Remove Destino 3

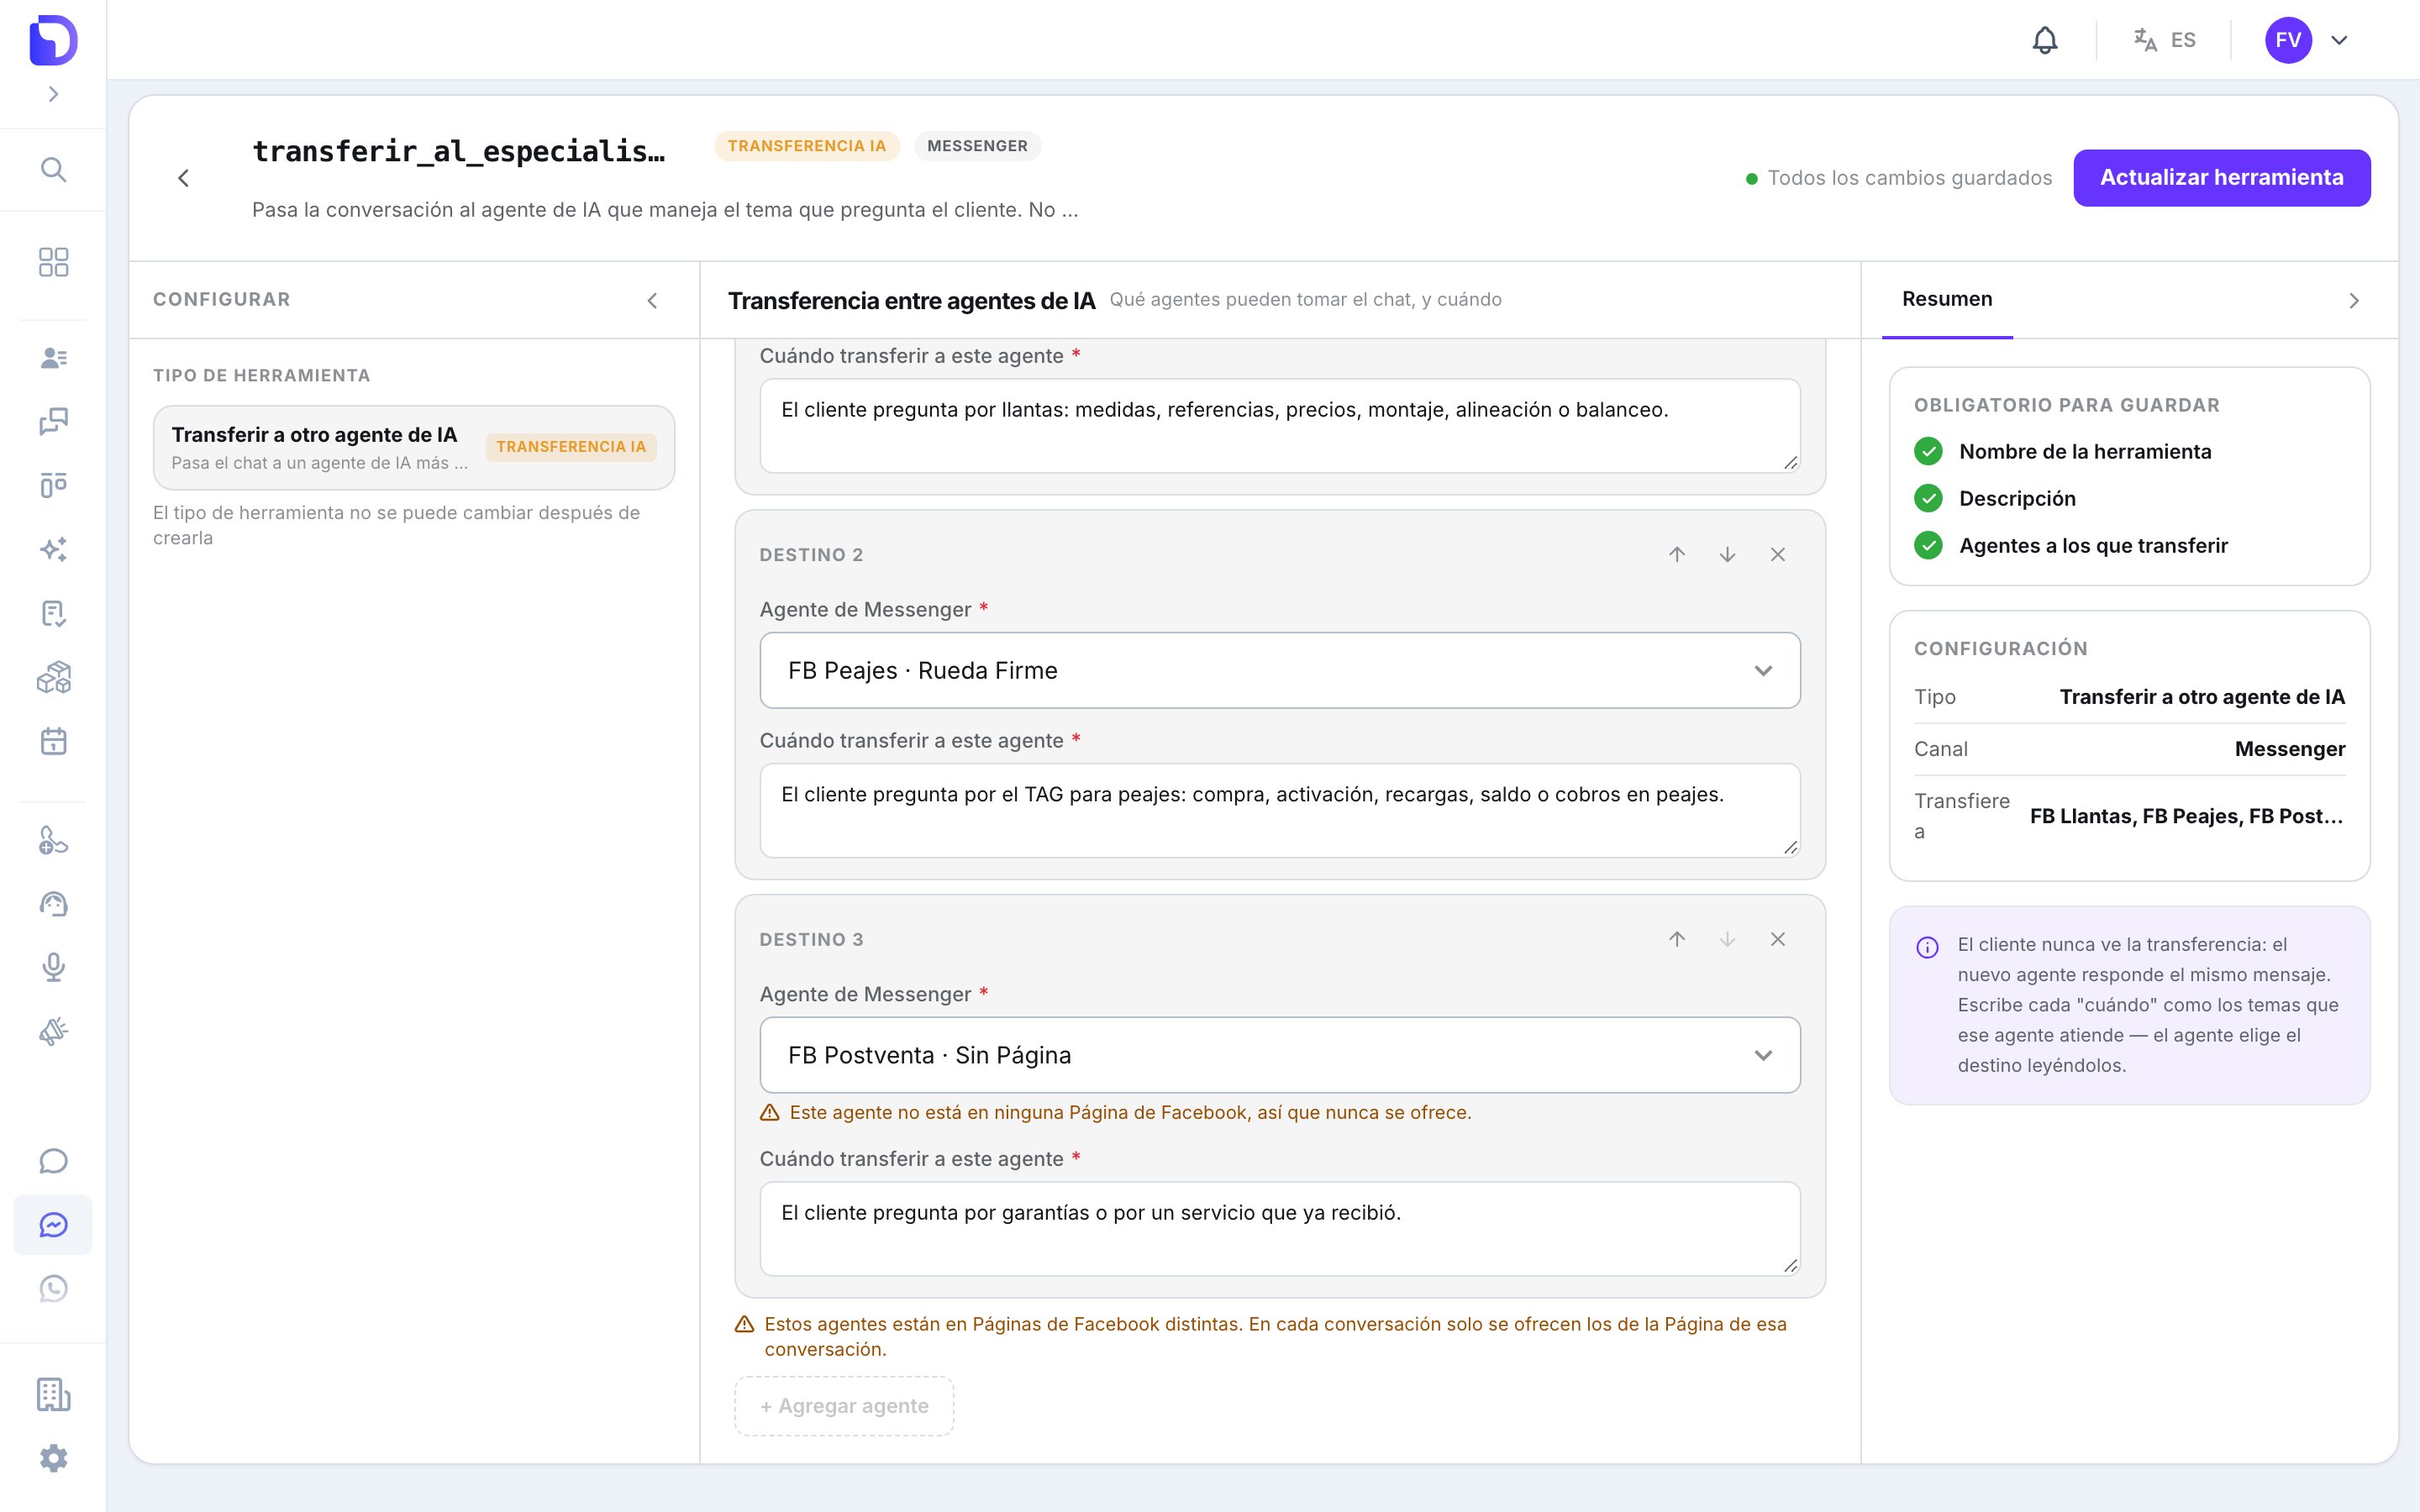click(x=1777, y=939)
